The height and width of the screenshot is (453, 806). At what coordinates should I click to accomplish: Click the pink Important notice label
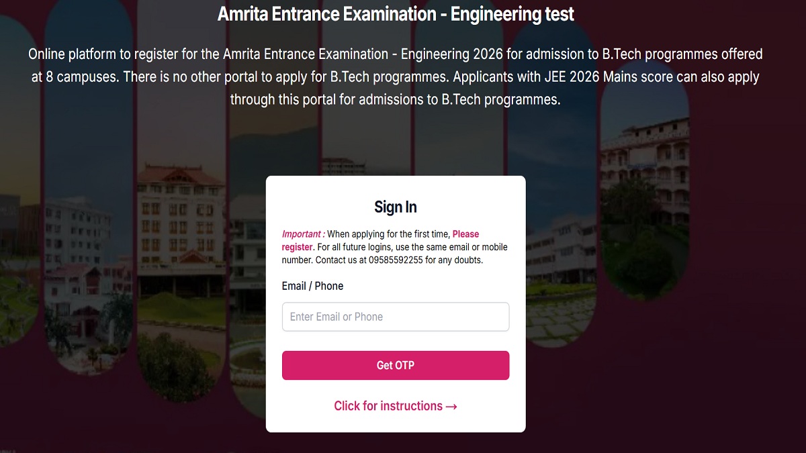303,234
